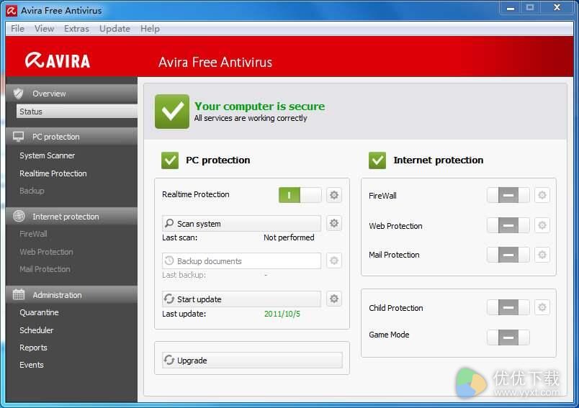579x408 pixels.
Task: Click the Overview shield icon
Action: [x=18, y=94]
